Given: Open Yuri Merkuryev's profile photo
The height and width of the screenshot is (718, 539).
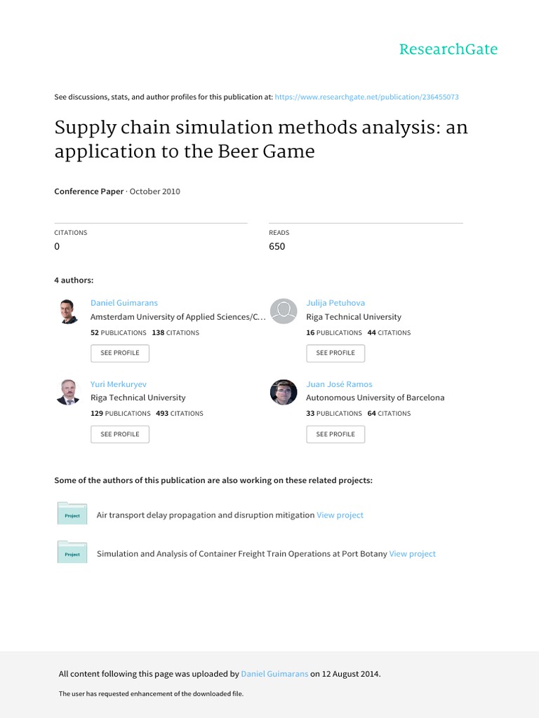Looking at the screenshot, I should pos(67,392).
